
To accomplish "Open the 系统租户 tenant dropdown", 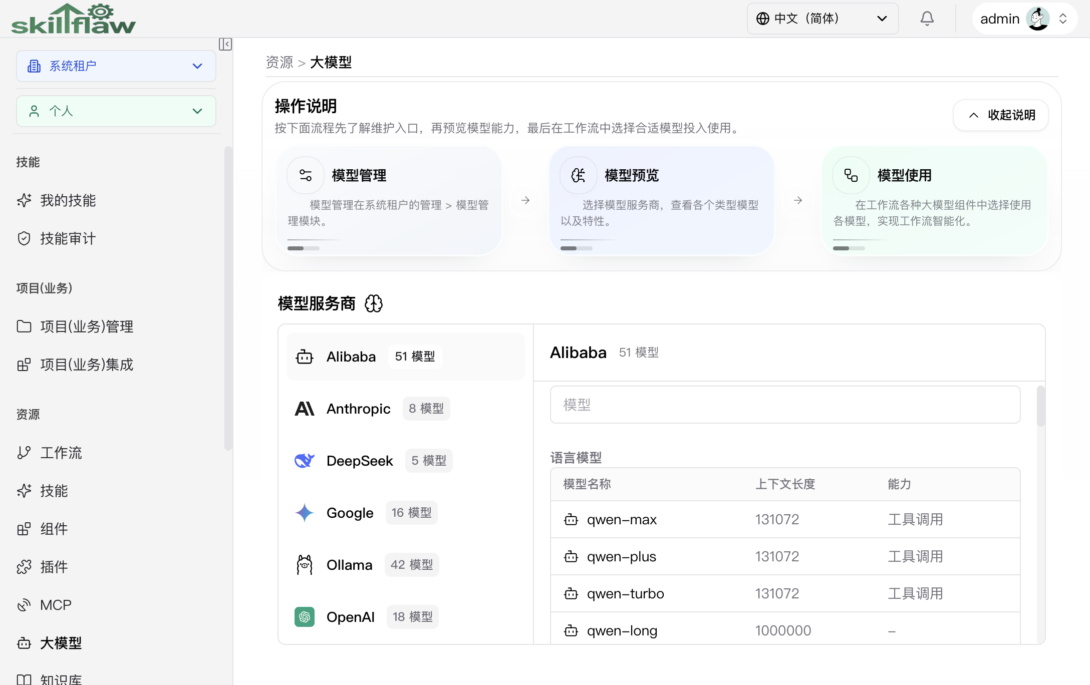I will 116,66.
